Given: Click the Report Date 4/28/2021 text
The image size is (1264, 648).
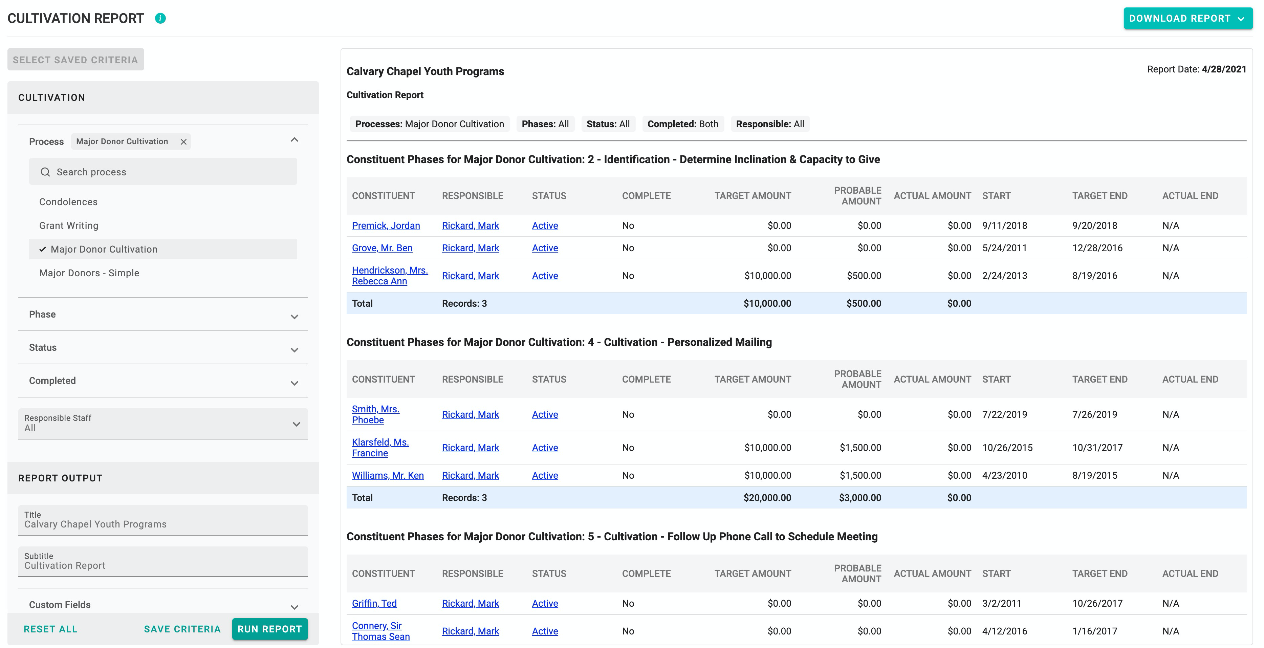Looking at the screenshot, I should 1196,69.
